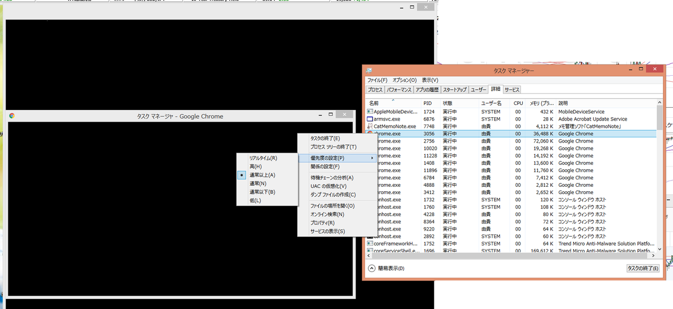673x309 pixels.
Task: Select the chrome.exe row with PID 10020
Action: coord(511,148)
